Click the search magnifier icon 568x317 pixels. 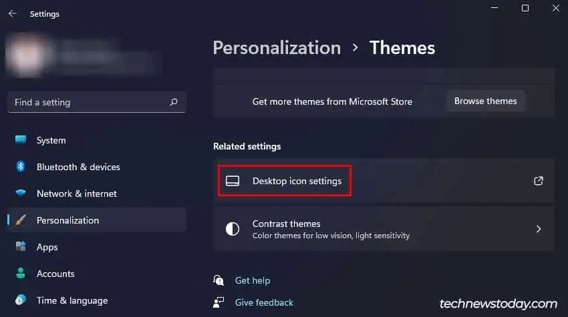[x=174, y=102]
